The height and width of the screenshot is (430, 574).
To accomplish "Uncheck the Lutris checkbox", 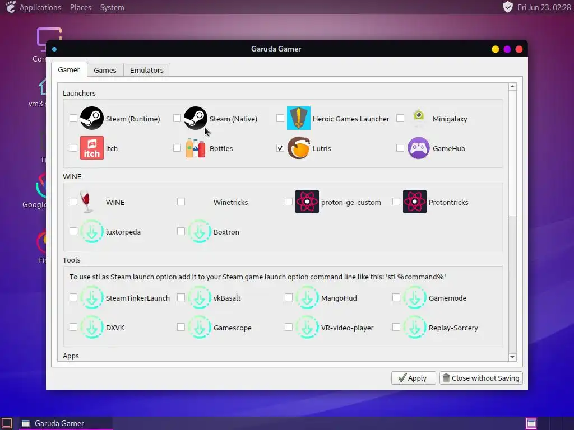I will (x=280, y=148).
